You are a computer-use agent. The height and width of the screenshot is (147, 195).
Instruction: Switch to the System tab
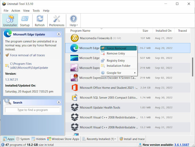pos(23,139)
